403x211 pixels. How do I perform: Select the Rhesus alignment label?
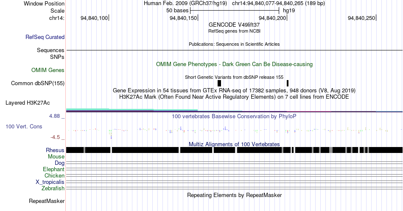tap(55, 150)
